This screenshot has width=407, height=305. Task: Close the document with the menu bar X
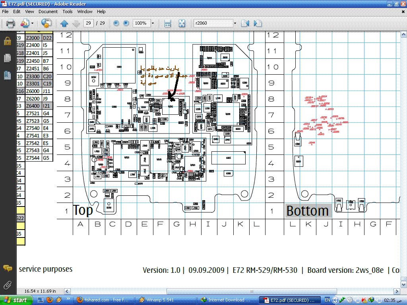point(403,12)
